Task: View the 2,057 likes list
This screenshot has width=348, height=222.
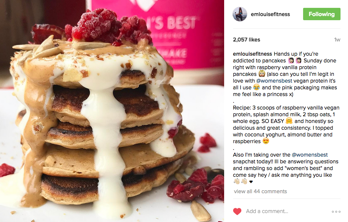Action: tap(246, 40)
